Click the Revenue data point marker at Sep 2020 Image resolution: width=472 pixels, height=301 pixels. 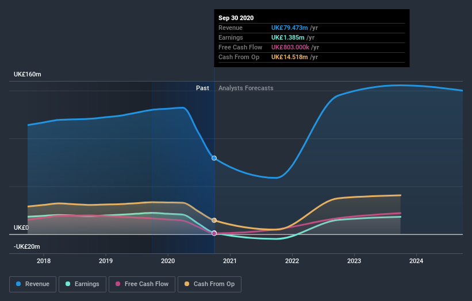[x=214, y=158]
